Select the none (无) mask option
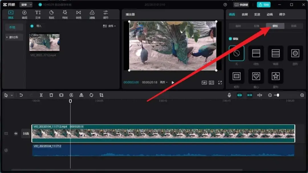This screenshot has height=173, width=308. click(x=236, y=53)
